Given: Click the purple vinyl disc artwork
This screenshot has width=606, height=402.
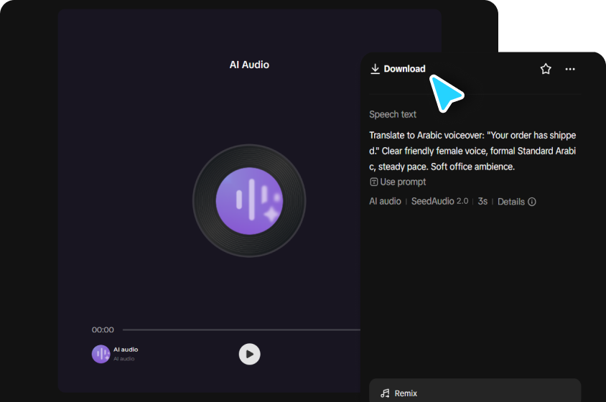Looking at the screenshot, I should click(x=249, y=200).
